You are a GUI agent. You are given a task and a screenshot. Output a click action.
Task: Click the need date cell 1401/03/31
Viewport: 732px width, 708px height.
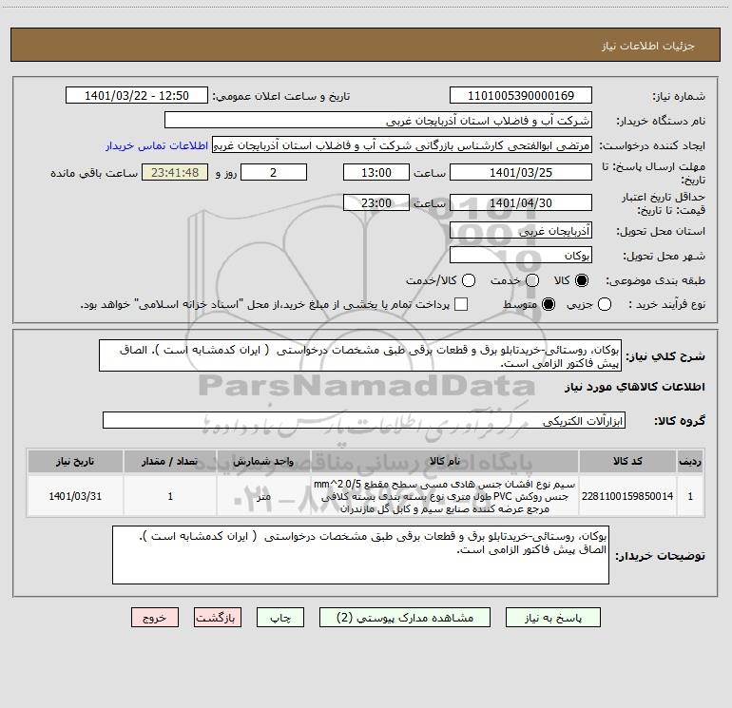click(x=75, y=496)
